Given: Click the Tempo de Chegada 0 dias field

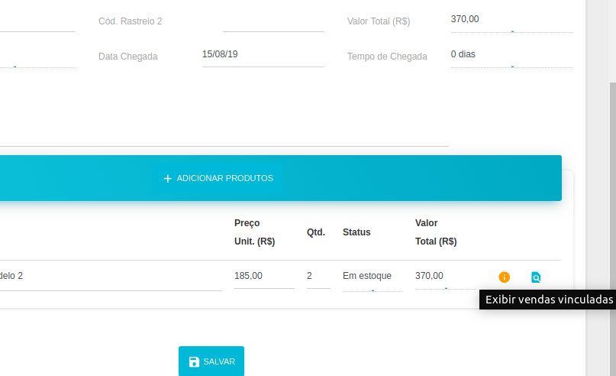Looking at the screenshot, I should 512,57.
